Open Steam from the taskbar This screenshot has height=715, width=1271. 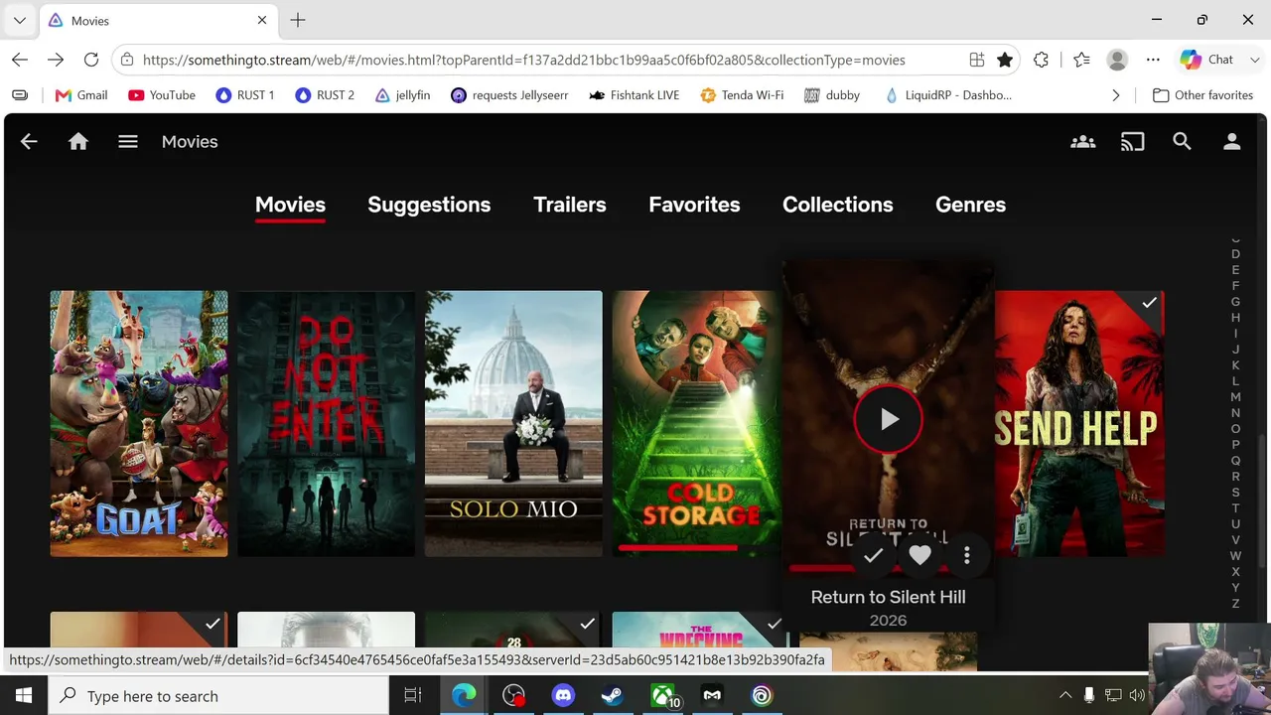[613, 696]
